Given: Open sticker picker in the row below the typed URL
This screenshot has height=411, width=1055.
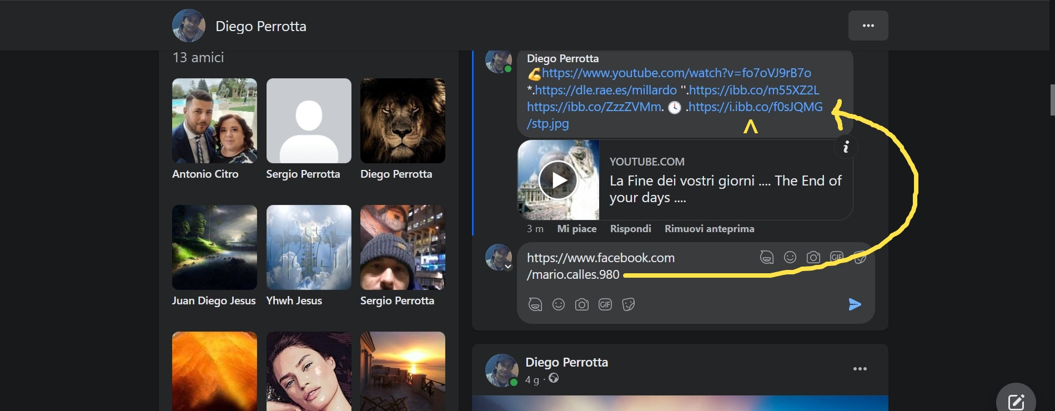Looking at the screenshot, I should [x=629, y=304].
